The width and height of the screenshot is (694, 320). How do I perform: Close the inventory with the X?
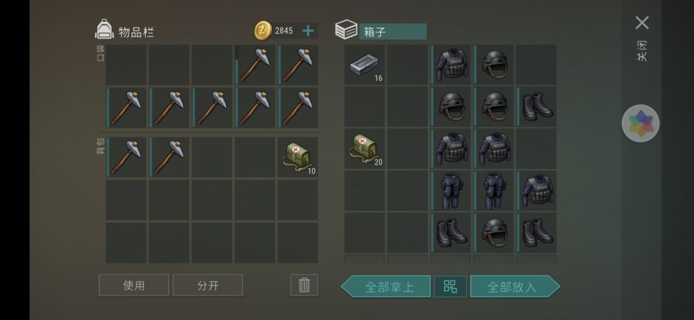pos(642,23)
